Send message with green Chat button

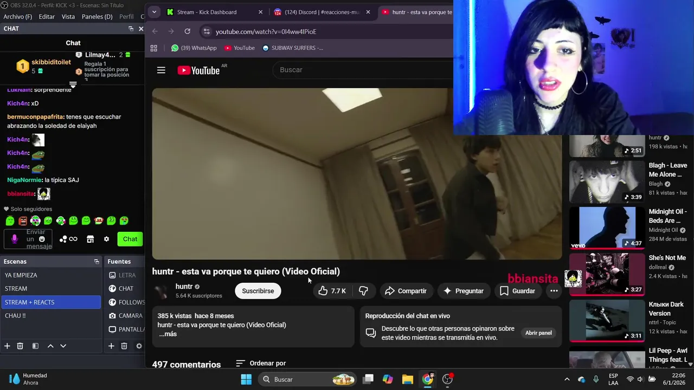tap(130, 239)
